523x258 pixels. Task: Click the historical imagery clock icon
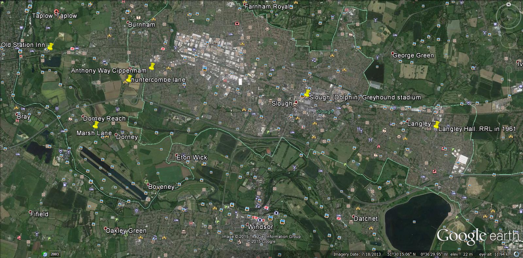44,254
